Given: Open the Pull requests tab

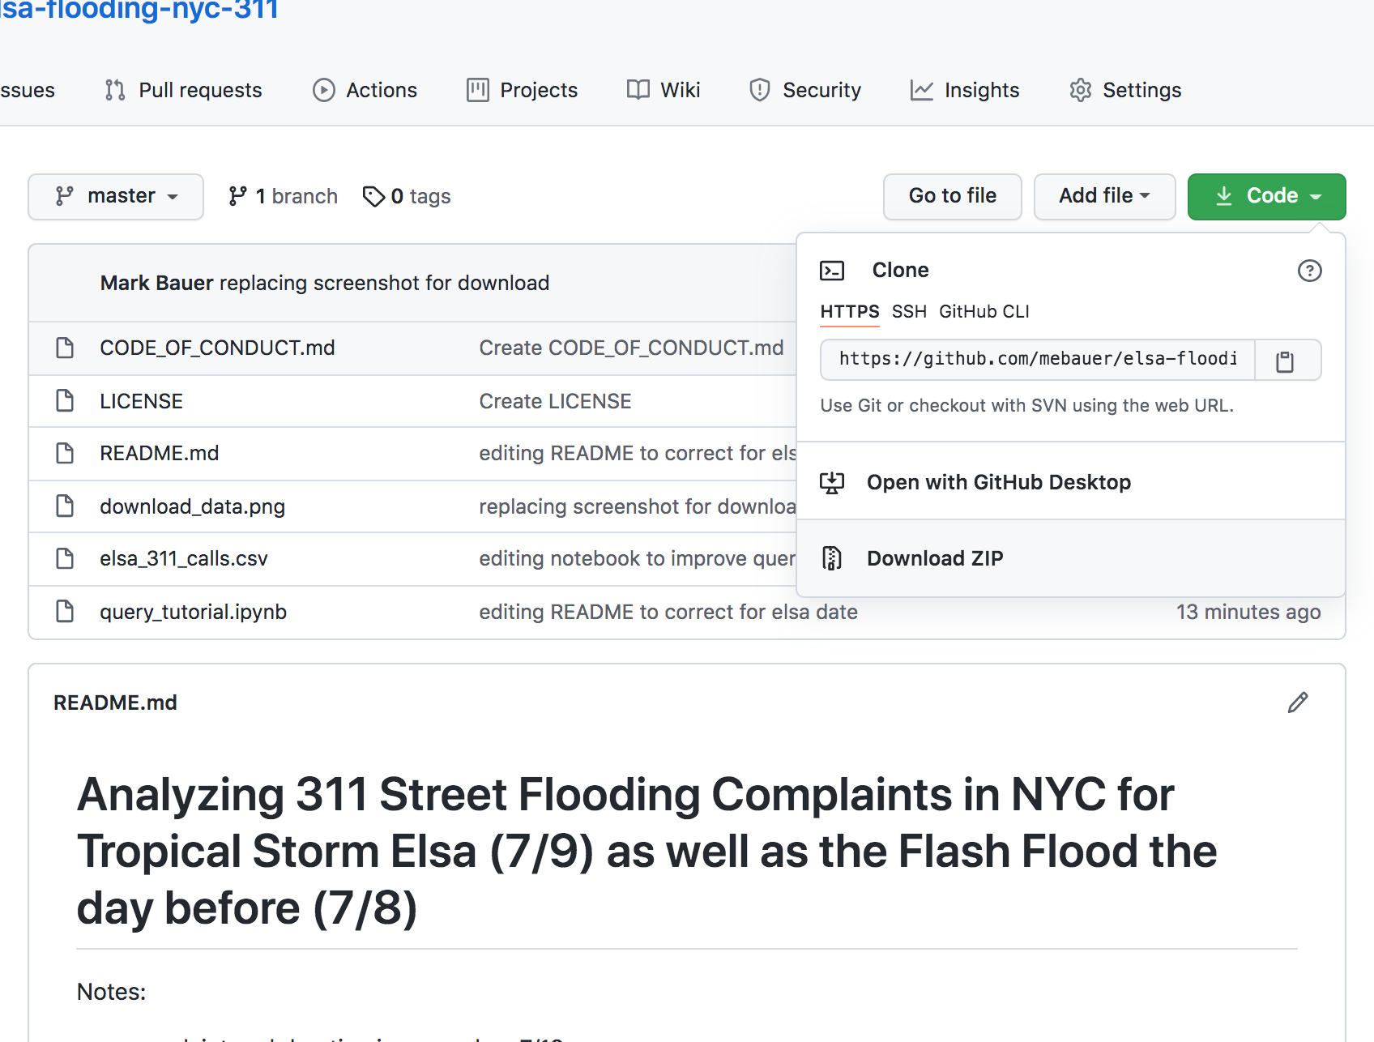Looking at the screenshot, I should pyautogui.click(x=184, y=90).
